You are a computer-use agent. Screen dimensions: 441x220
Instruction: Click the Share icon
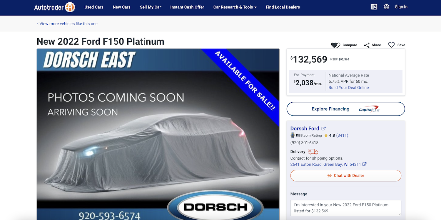tap(367, 45)
